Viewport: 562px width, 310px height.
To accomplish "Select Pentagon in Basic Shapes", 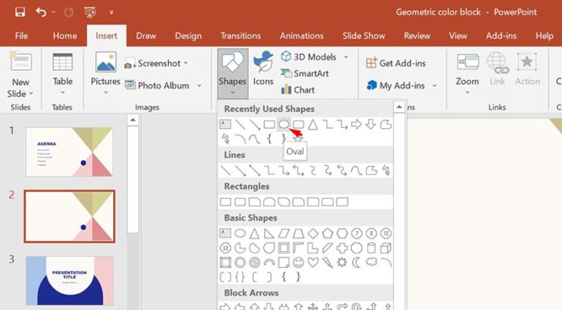I will 327,234.
